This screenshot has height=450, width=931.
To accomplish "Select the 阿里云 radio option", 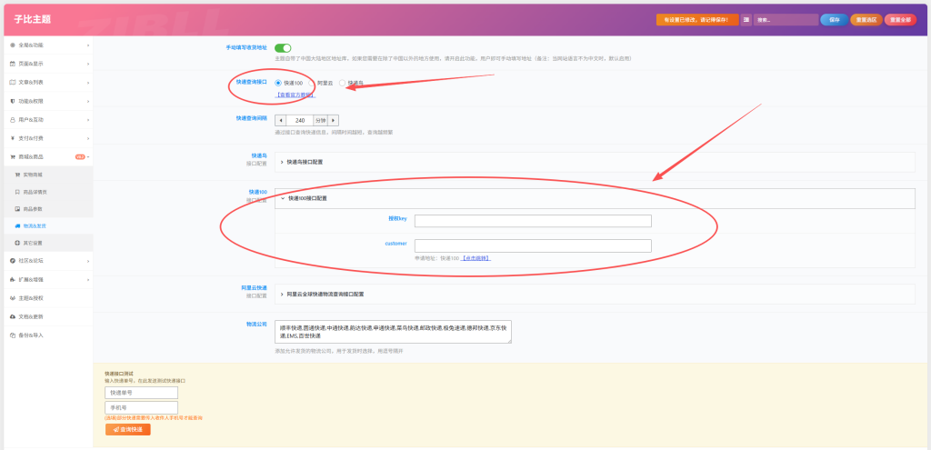I will [x=311, y=83].
